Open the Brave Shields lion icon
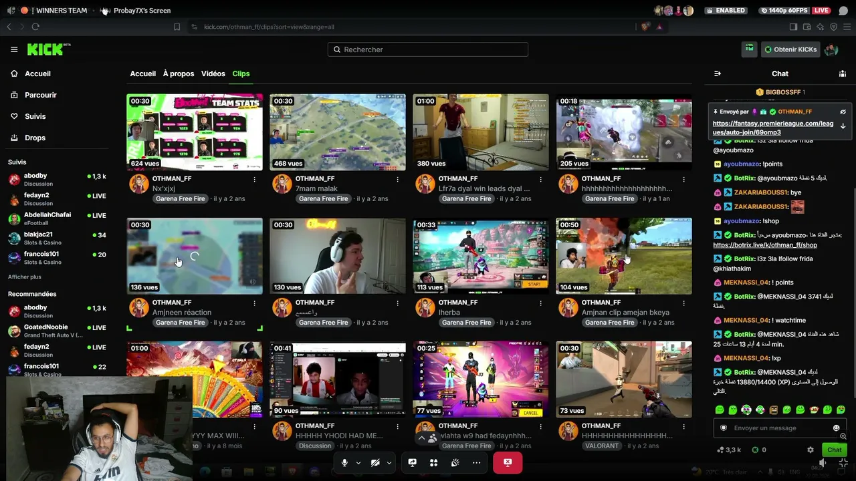 645,27
